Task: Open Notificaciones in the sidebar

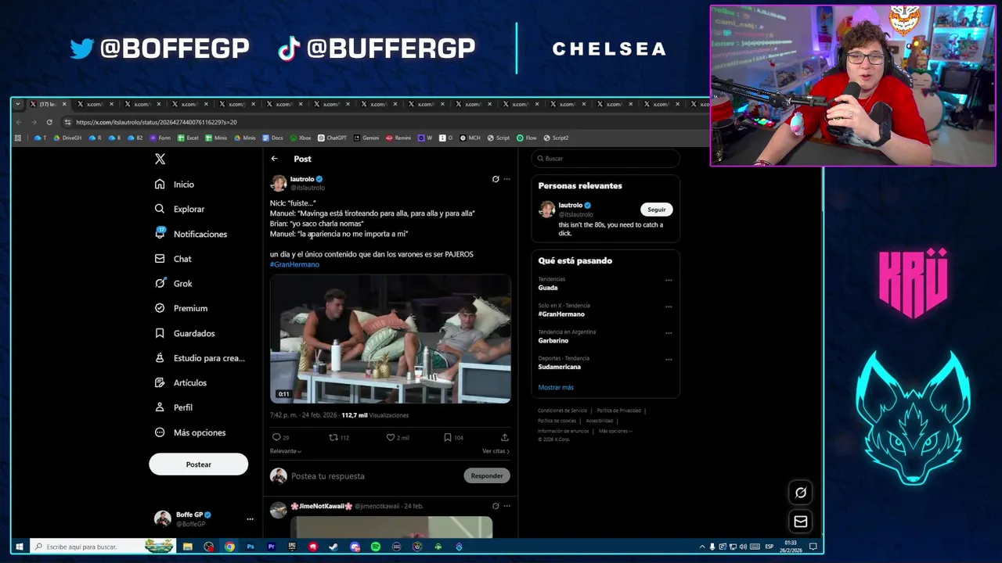Action: click(x=191, y=234)
